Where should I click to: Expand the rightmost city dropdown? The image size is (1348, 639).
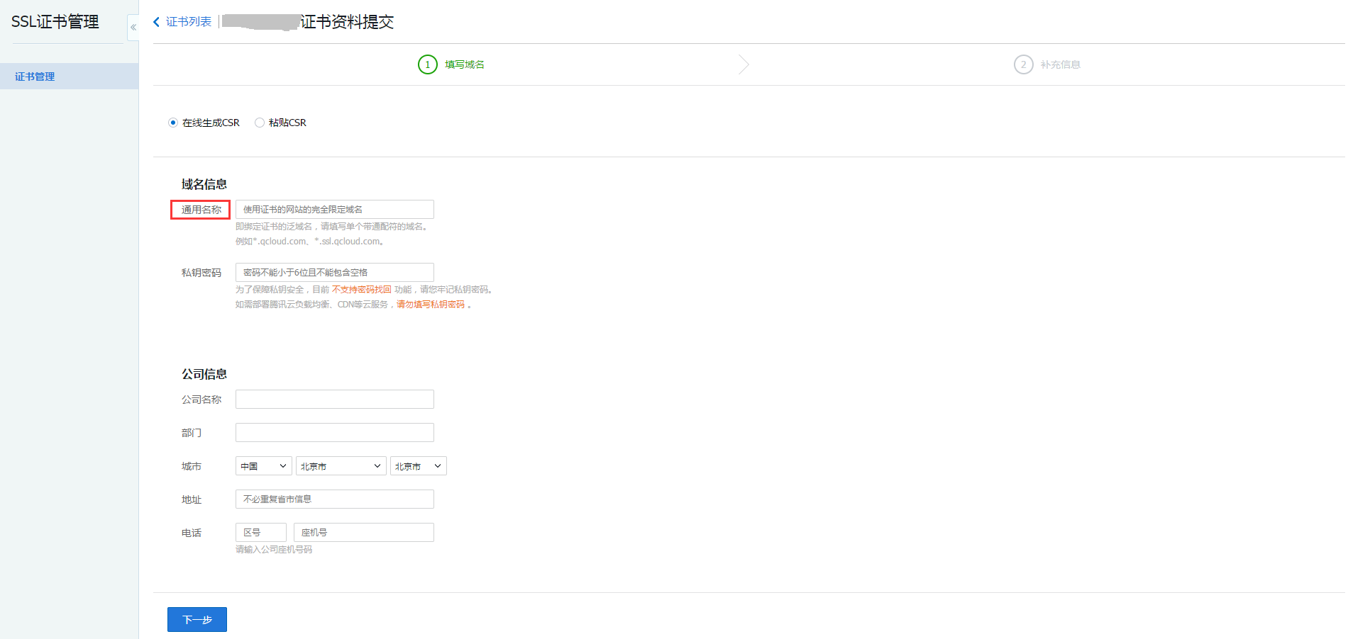(418, 466)
